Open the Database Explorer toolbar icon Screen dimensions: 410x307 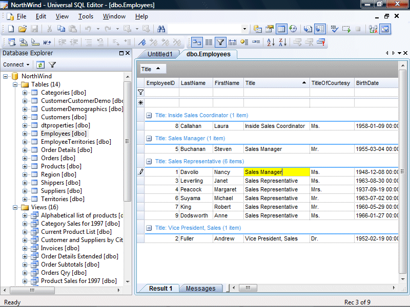tap(258, 29)
